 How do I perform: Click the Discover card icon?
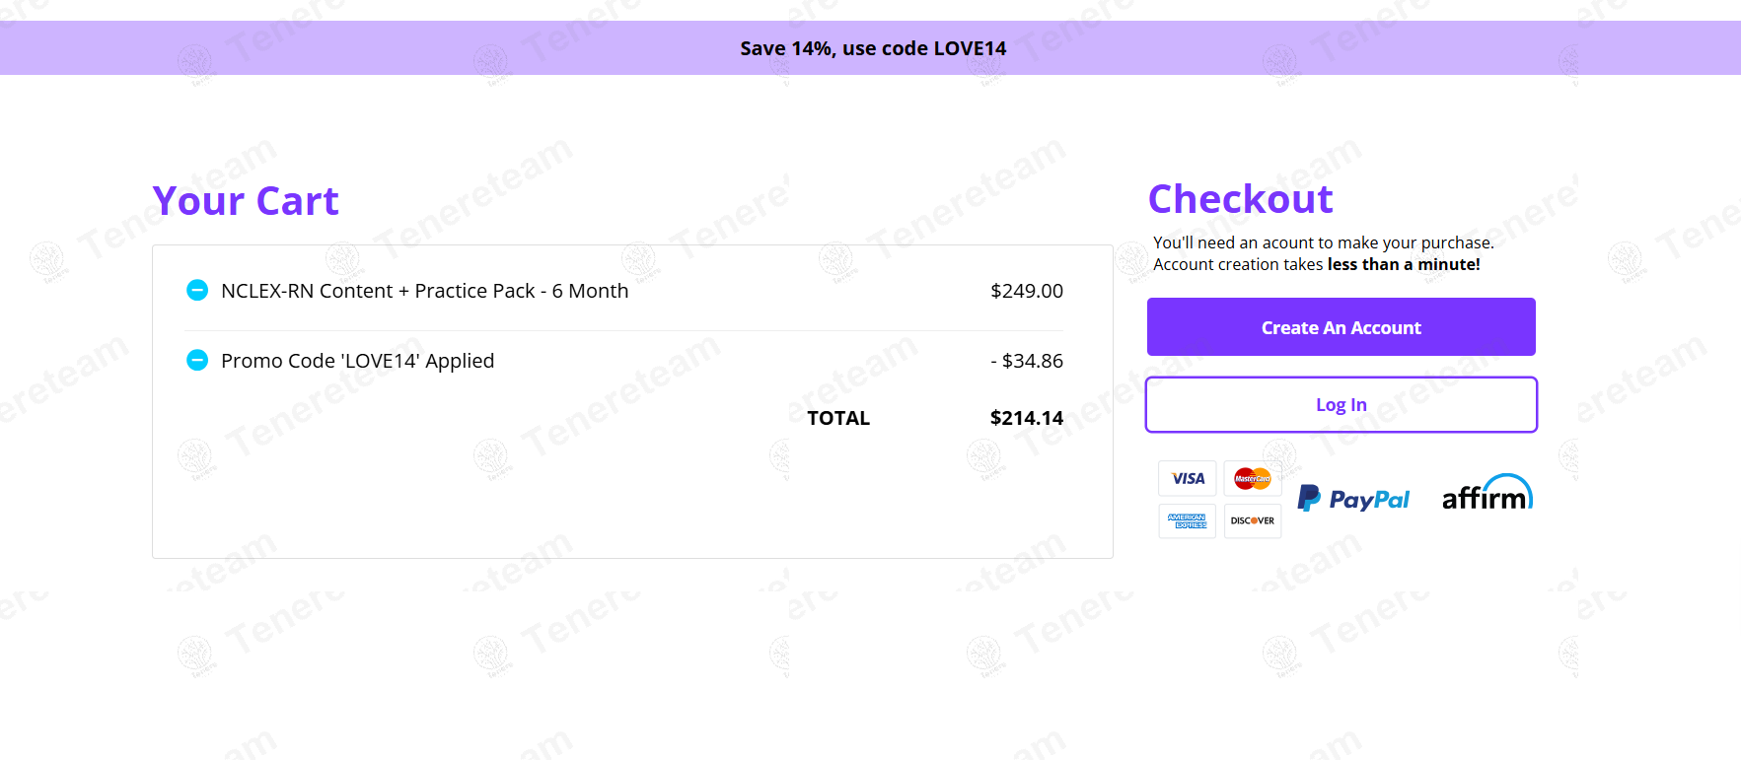1253,520
